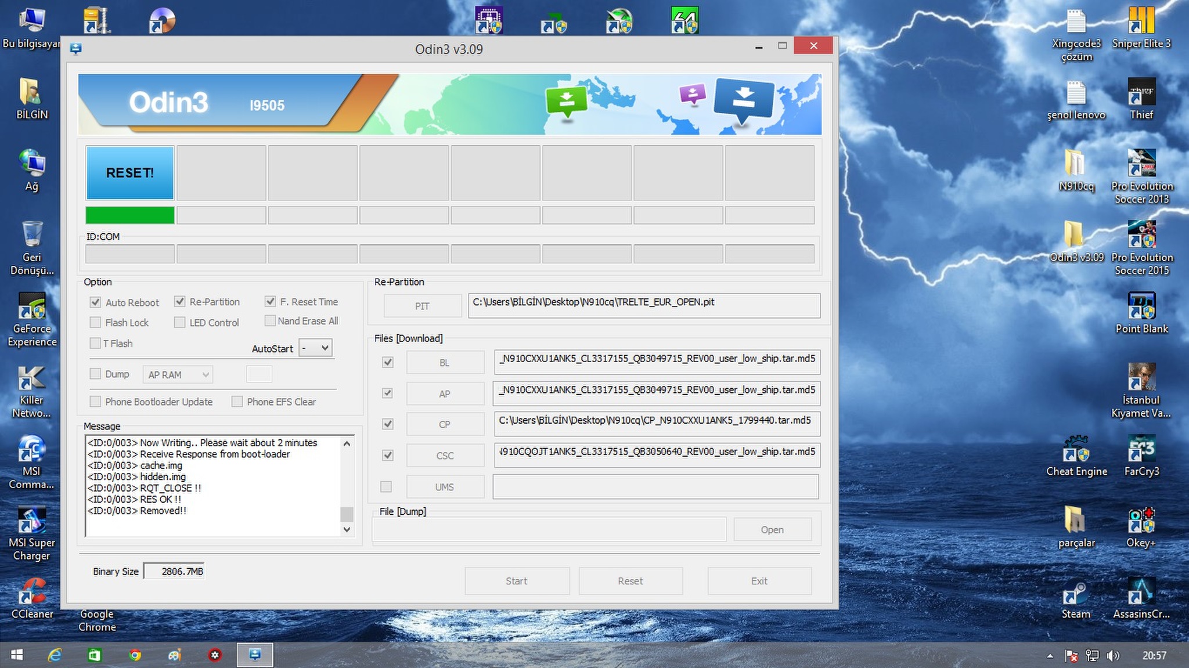Enable the Nand Erase All option
Image resolution: width=1189 pixels, height=668 pixels.
(x=270, y=321)
